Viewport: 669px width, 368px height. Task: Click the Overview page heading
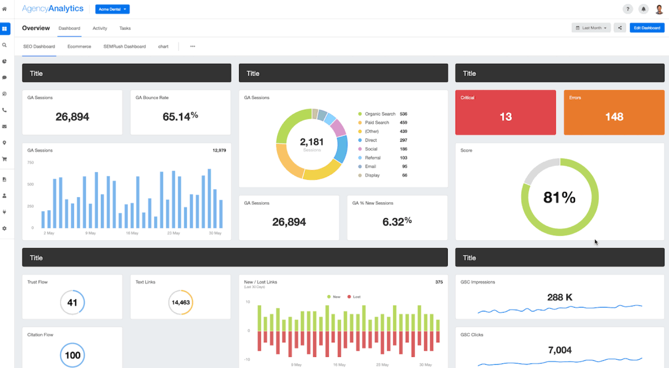(36, 28)
